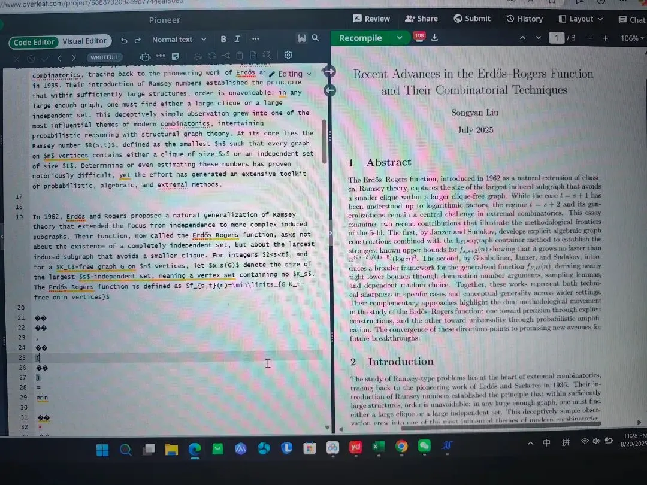Click the PDF horizontal scrollbar

(x=500, y=428)
